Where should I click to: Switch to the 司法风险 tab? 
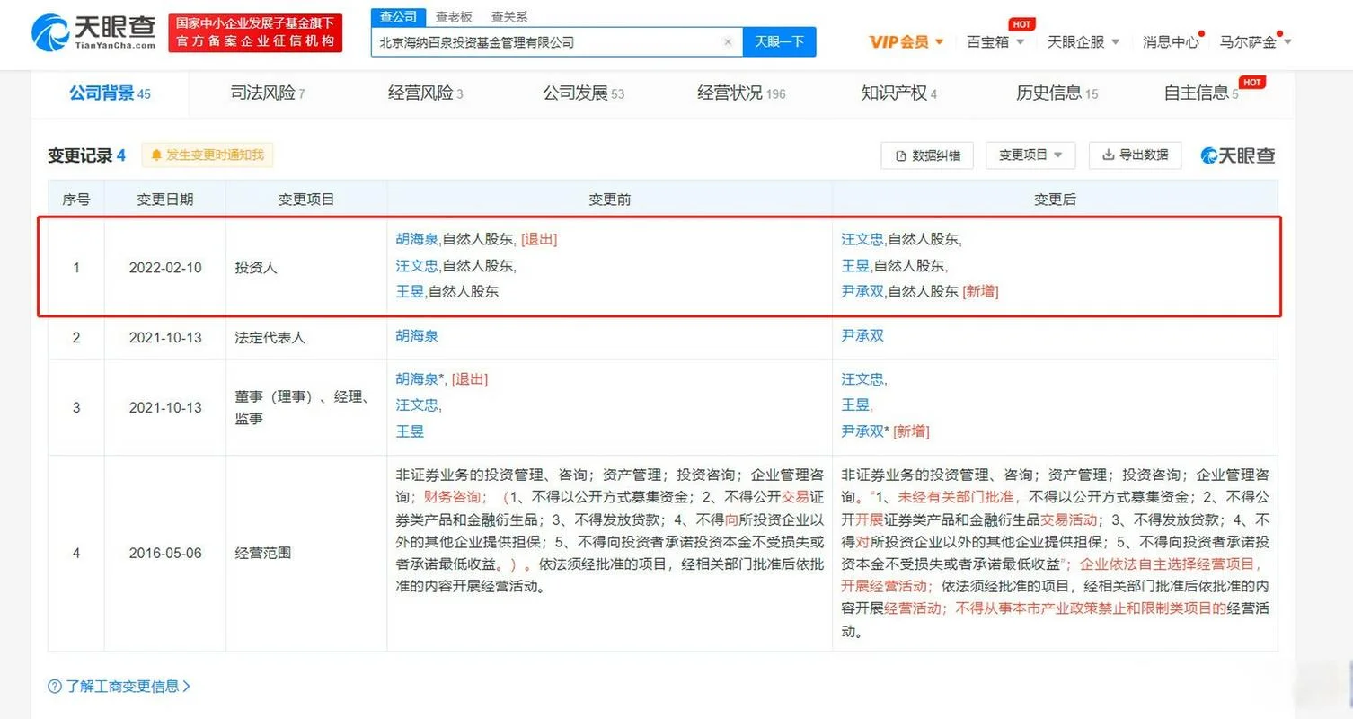[268, 93]
